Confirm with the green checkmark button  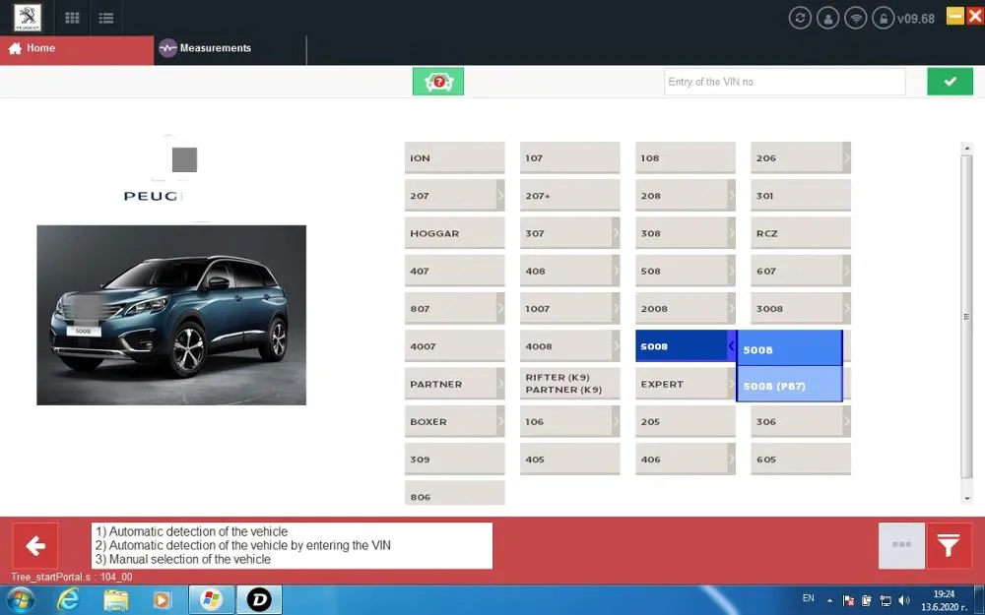point(950,81)
